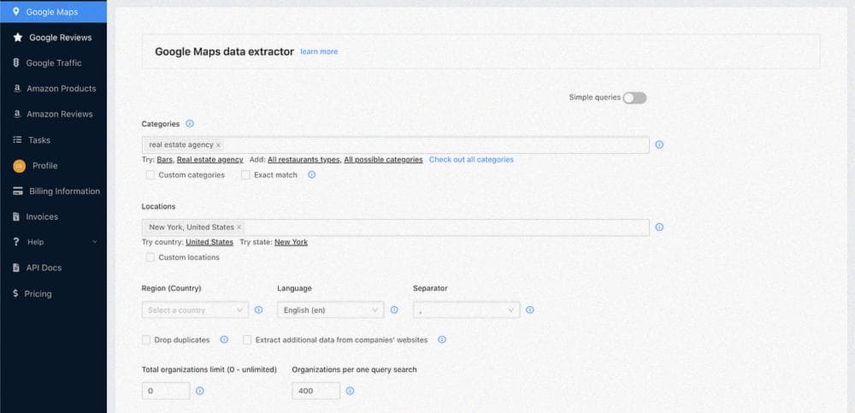Click the card icon beside Billing Information

[x=18, y=191]
